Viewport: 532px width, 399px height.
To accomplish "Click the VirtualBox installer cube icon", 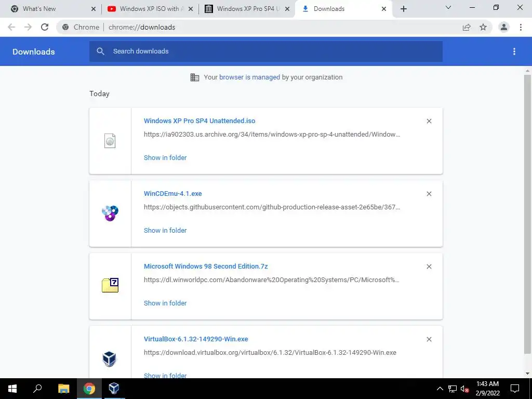I will (109, 358).
